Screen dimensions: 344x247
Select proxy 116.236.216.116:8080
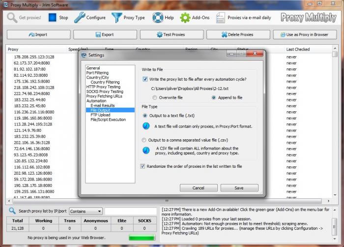[x=34, y=112]
